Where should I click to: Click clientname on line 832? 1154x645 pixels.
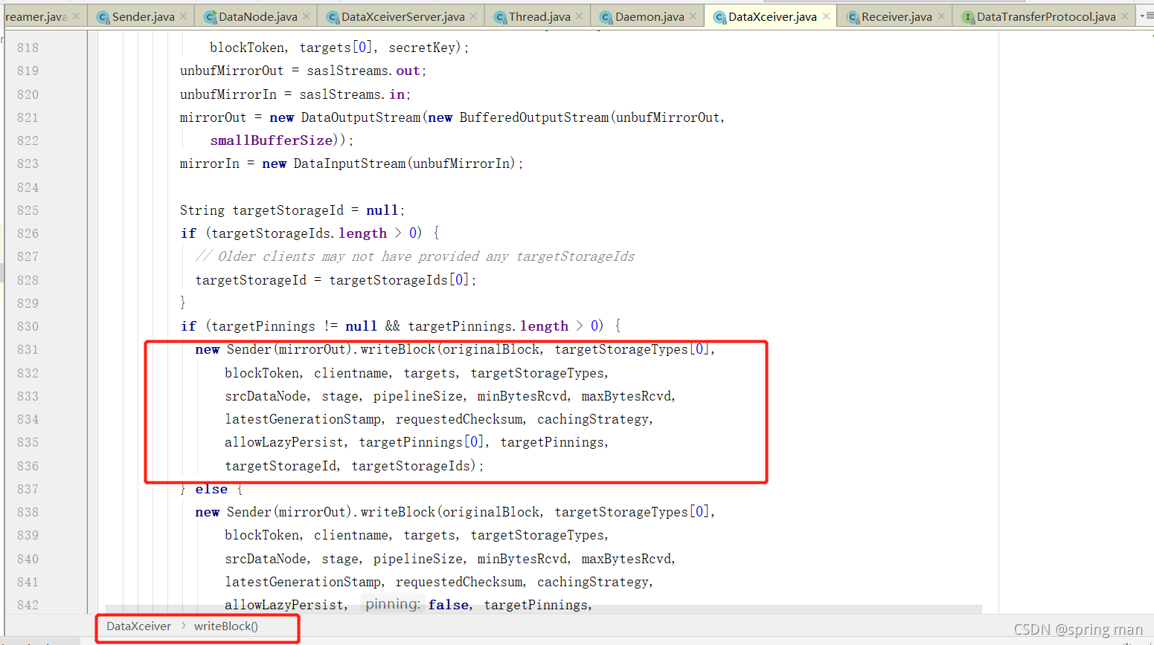pos(351,373)
